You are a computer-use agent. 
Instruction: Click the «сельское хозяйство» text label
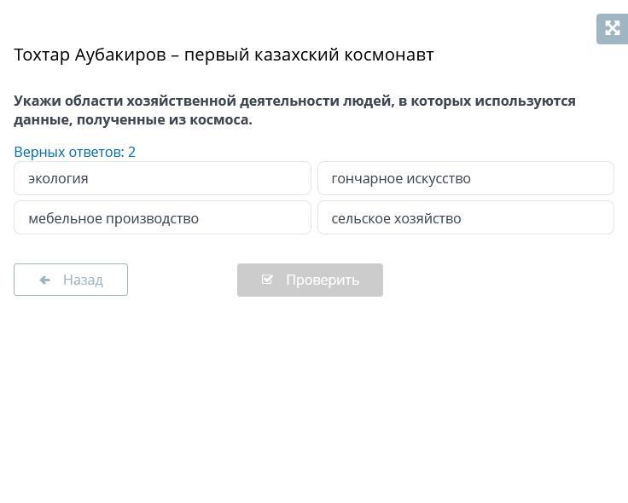tap(396, 218)
